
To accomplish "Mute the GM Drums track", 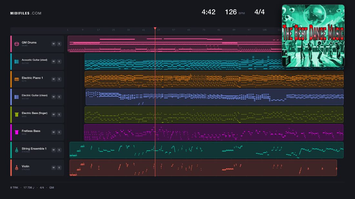I will click(x=54, y=44).
